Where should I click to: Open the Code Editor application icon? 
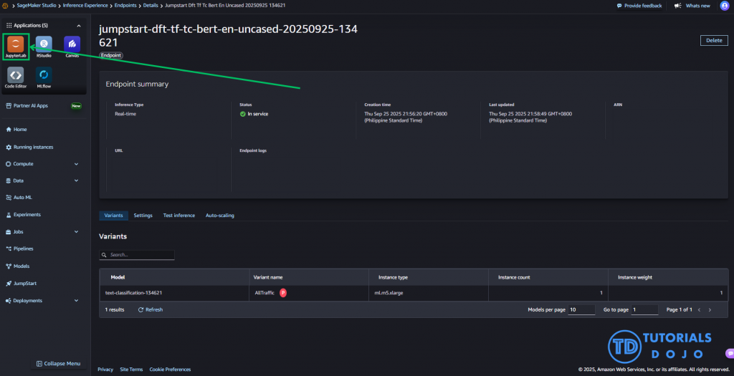(x=15, y=74)
